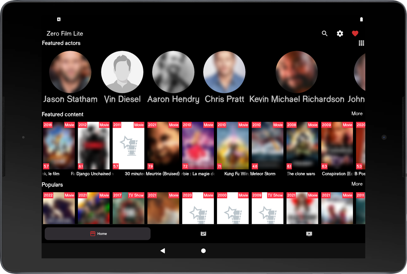Tap the Android home circle button

203,251
